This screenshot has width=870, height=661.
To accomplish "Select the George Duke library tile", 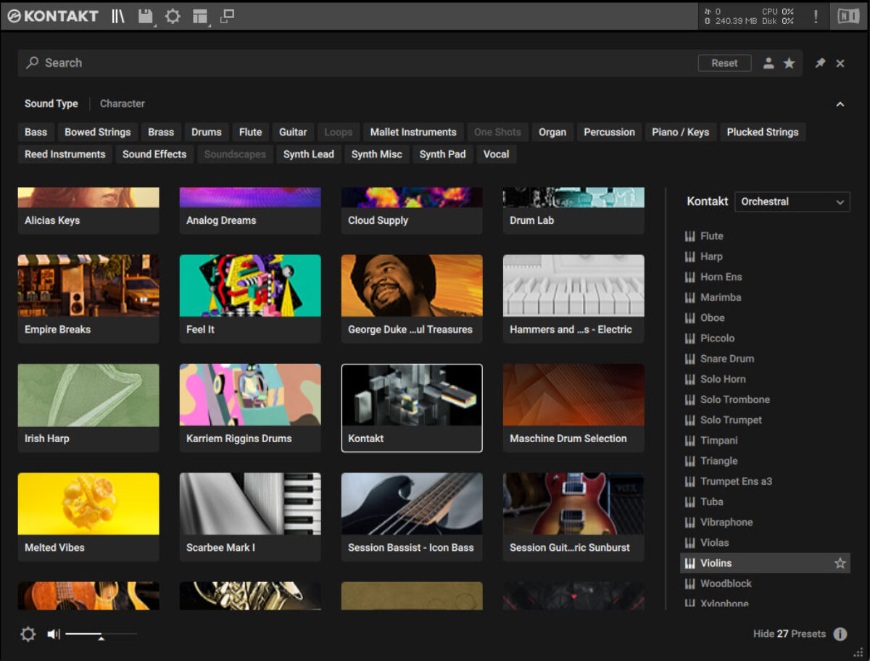I will (412, 299).
